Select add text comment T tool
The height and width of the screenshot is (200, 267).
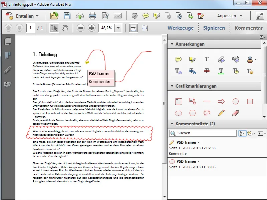tap(207, 59)
